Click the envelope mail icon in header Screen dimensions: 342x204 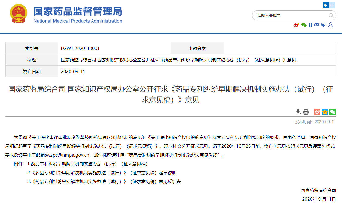pos(317,25)
